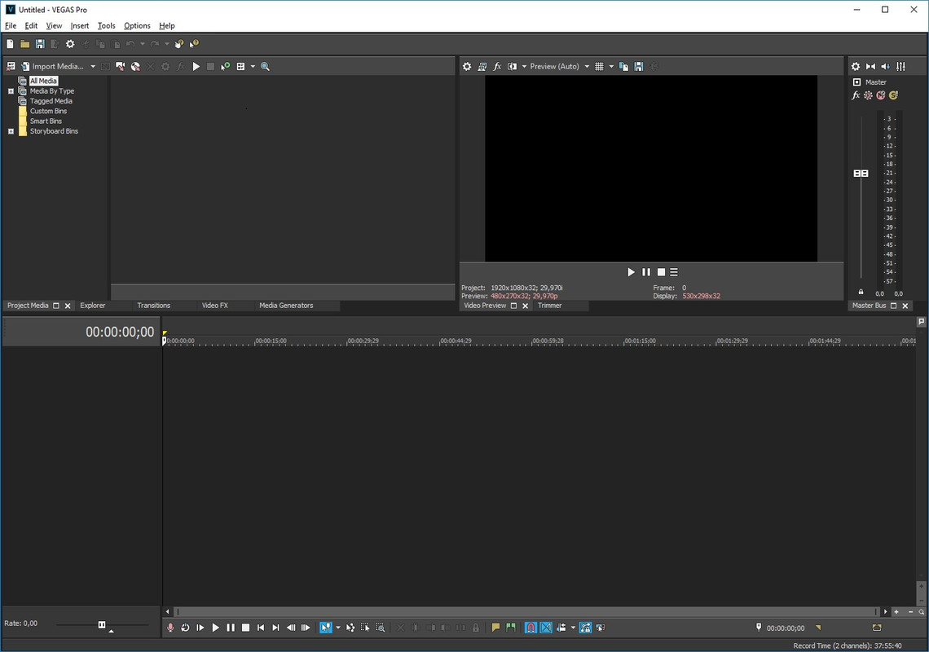Screen dimensions: 929x652
Task: Open Video Output FX in the preview toolbar
Action: point(497,66)
